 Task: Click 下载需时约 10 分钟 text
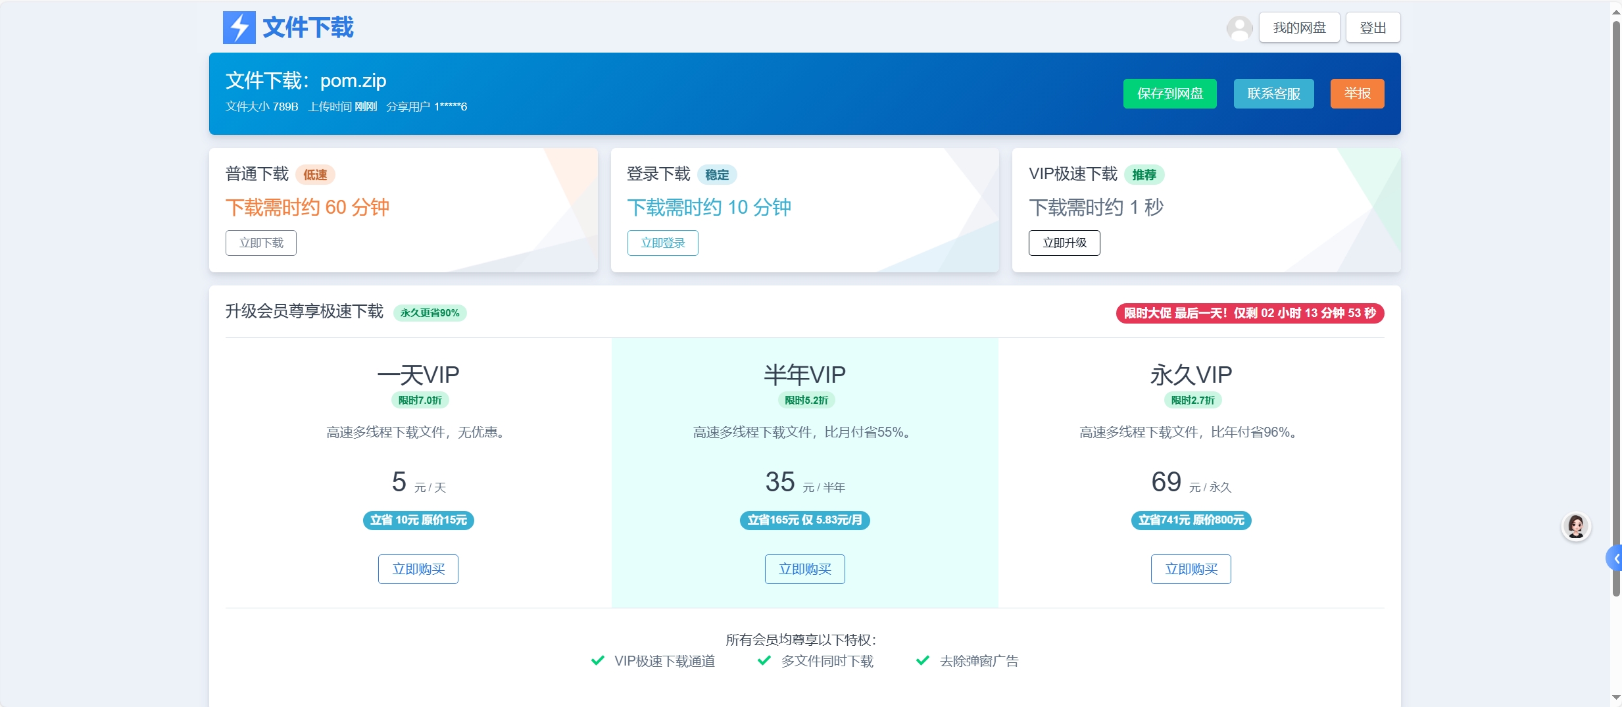click(709, 207)
